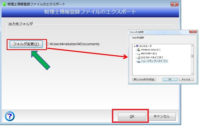Click the Windows Vista (C:) drive icon
This screenshot has width=199, height=126.
(x=139, y=50)
